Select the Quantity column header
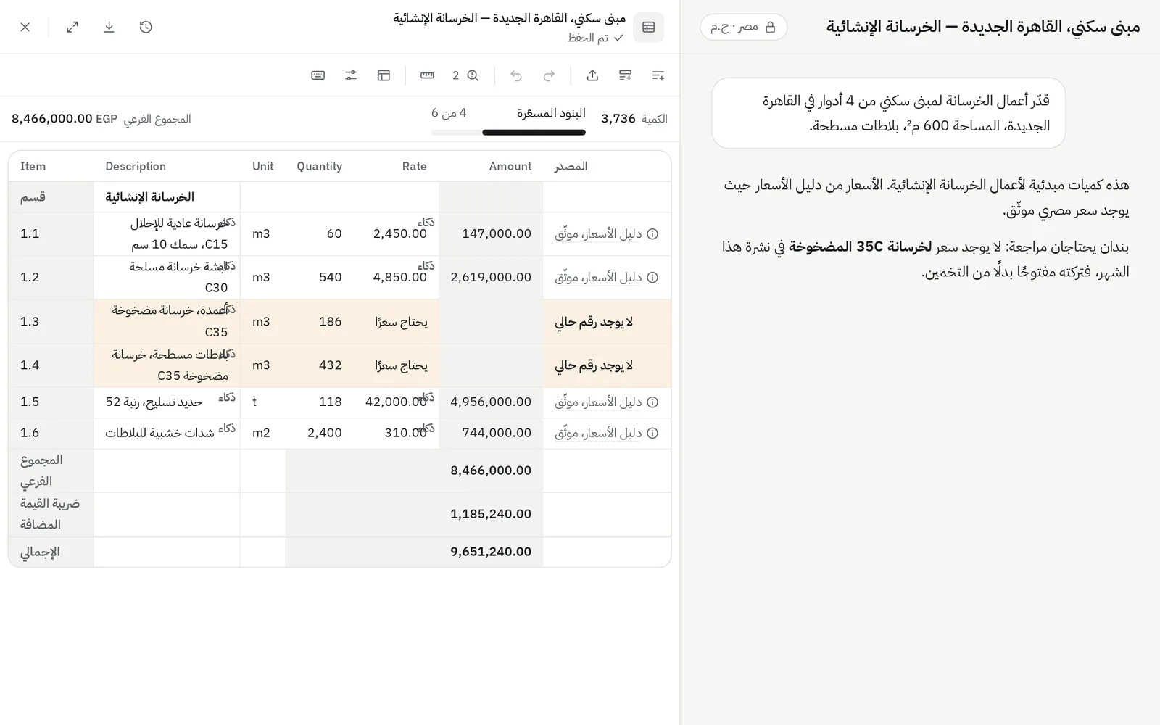This screenshot has width=1160, height=725. 319,166
